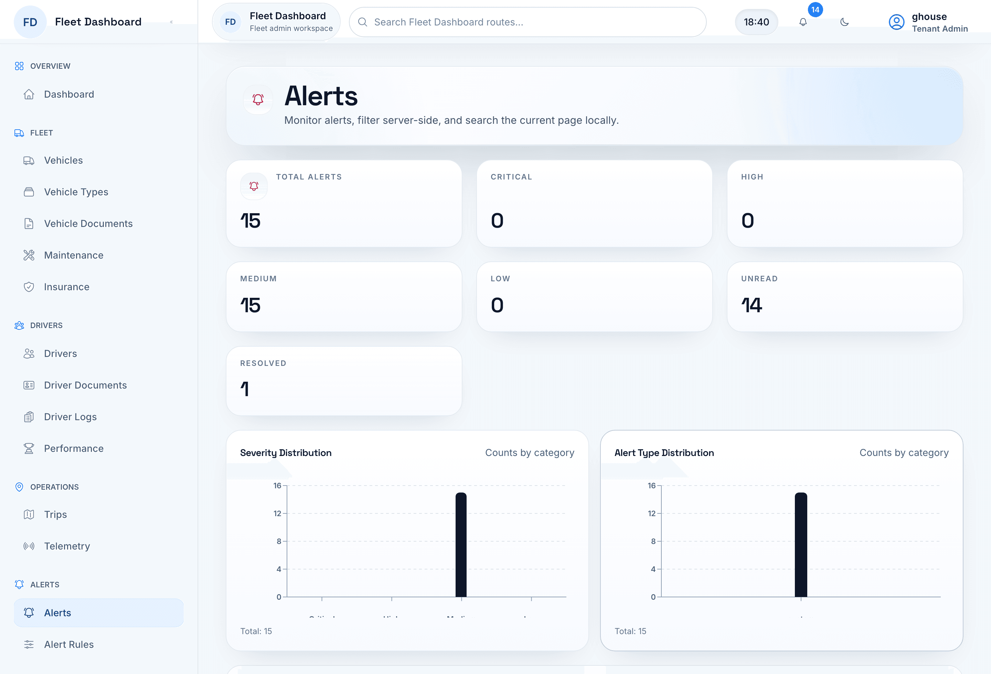Select the Resolved card showing 1
Viewport: 991px width, 674px height.
click(344, 381)
